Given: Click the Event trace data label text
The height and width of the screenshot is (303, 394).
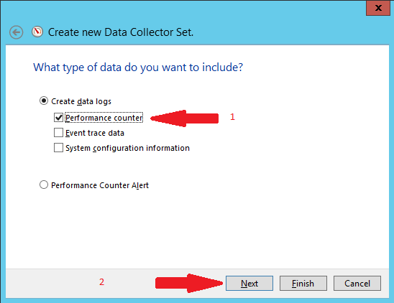Looking at the screenshot, I should 95,133.
